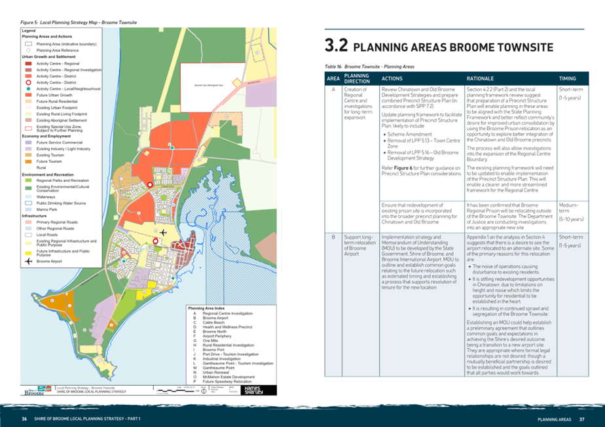The height and width of the screenshot is (427, 605).
Task: Click 'Cable Beach' in Planning Area Index
Action: point(213,322)
